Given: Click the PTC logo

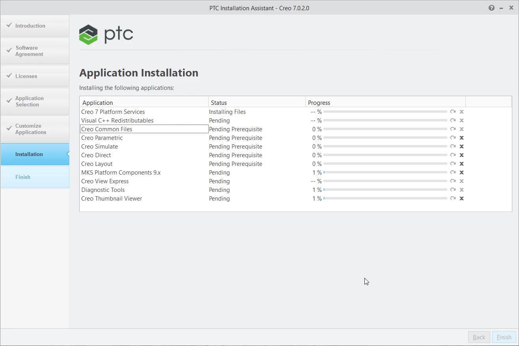Looking at the screenshot, I should click(106, 35).
